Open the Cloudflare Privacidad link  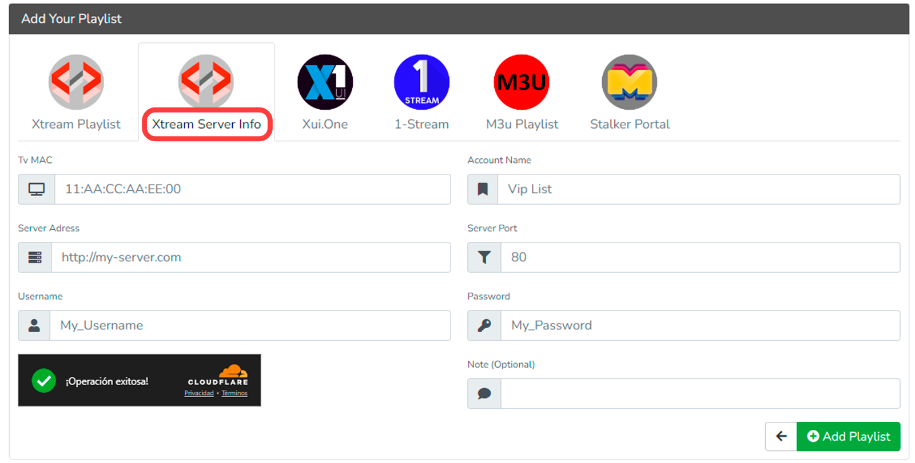click(x=199, y=393)
